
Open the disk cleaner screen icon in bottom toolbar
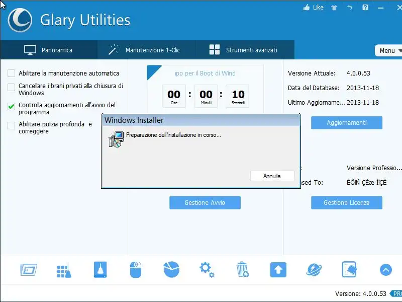(x=29, y=270)
